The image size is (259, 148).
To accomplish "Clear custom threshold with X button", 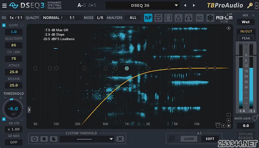I will point(120,139).
